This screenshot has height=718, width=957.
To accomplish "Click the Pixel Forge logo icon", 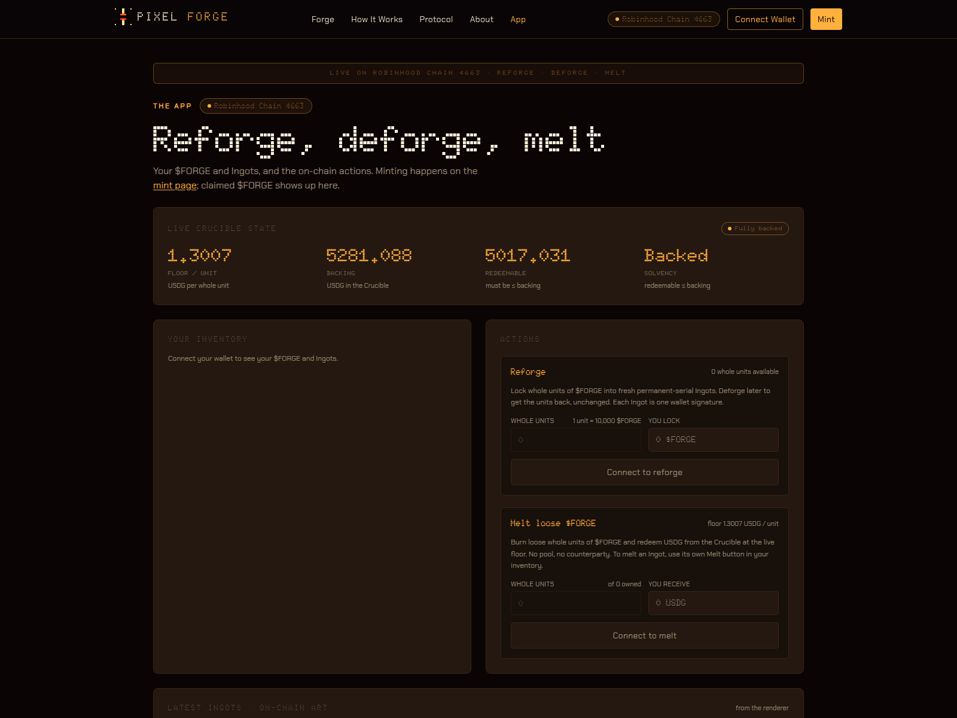I will tap(123, 17).
